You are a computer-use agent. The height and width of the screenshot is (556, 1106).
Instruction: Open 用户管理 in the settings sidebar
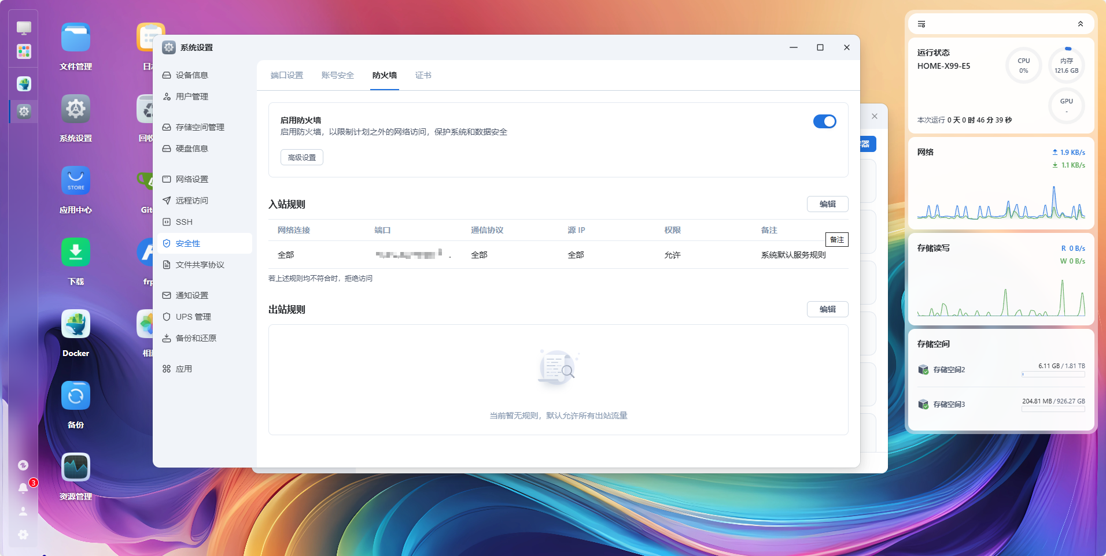205,97
